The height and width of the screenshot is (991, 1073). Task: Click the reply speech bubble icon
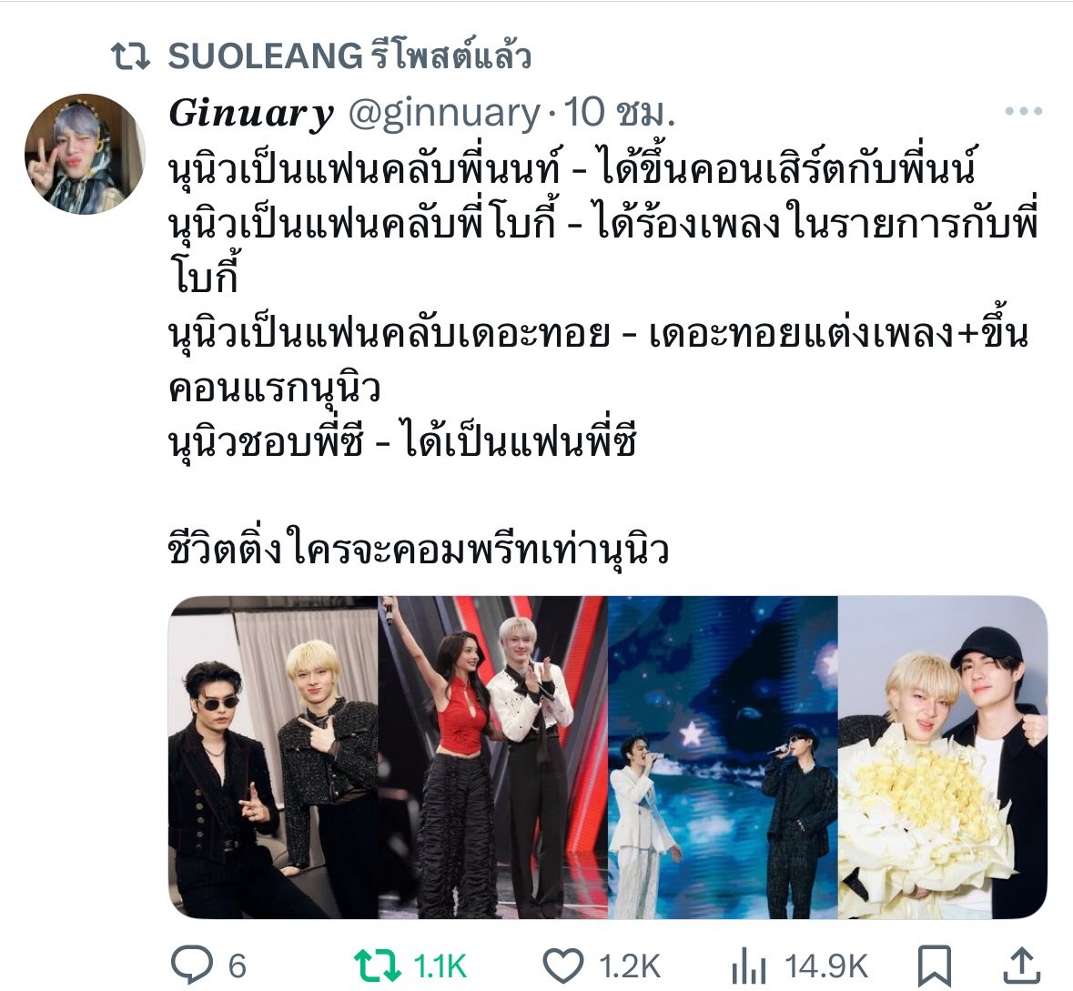[x=192, y=966]
